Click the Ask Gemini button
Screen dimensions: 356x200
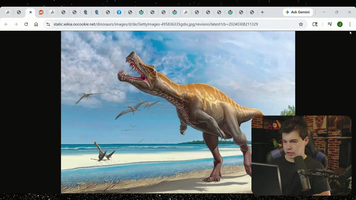pyautogui.click(x=298, y=12)
